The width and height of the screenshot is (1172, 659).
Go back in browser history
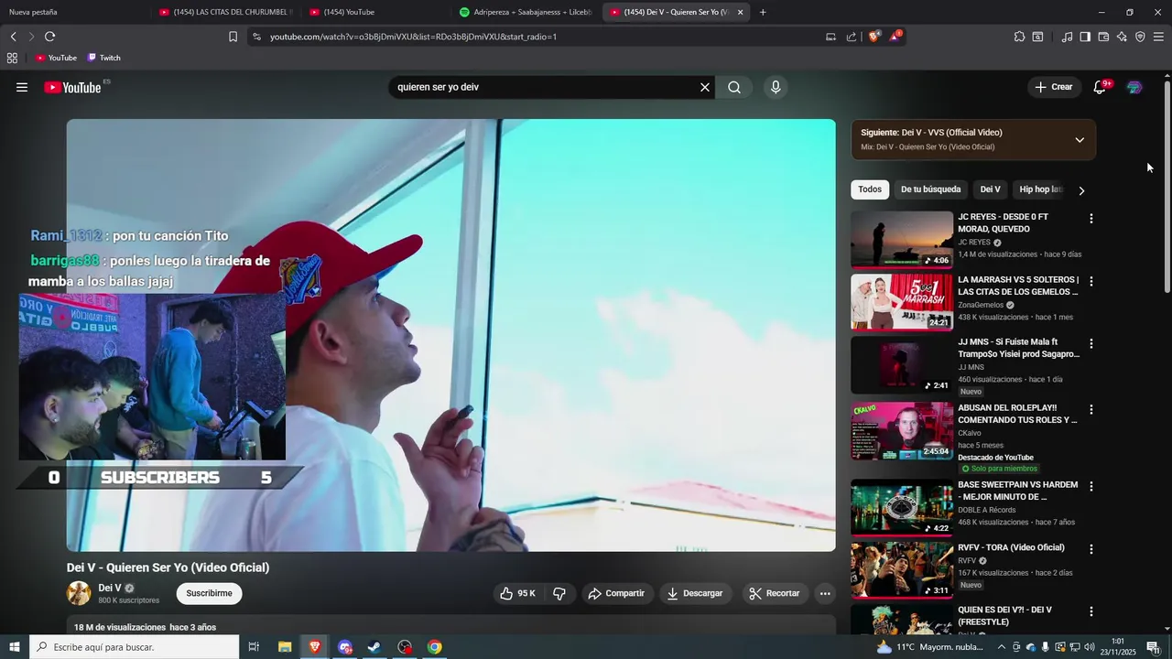13,37
